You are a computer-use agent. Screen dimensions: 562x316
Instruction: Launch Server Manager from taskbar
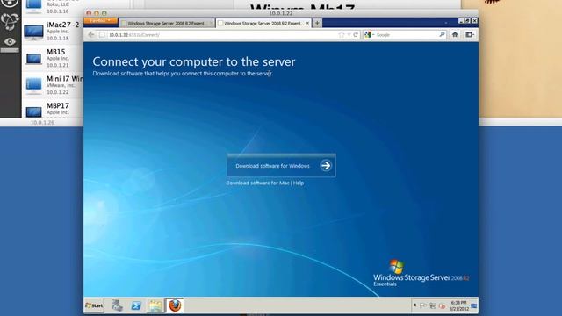click(x=117, y=305)
